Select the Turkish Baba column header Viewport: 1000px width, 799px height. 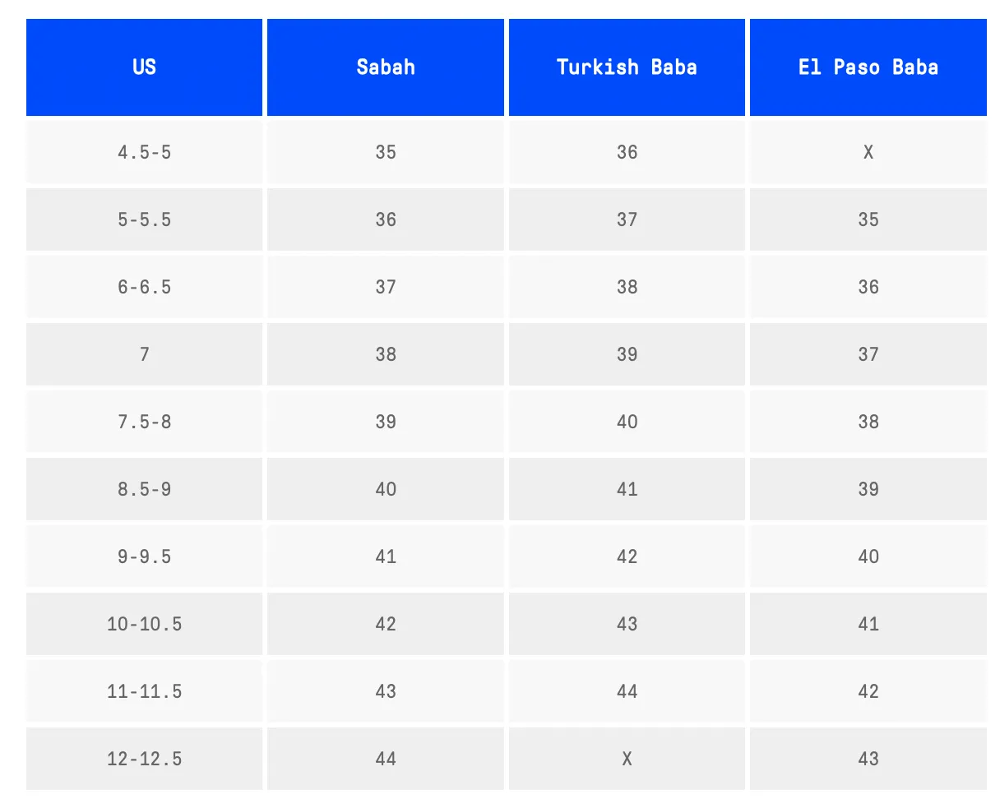(627, 67)
